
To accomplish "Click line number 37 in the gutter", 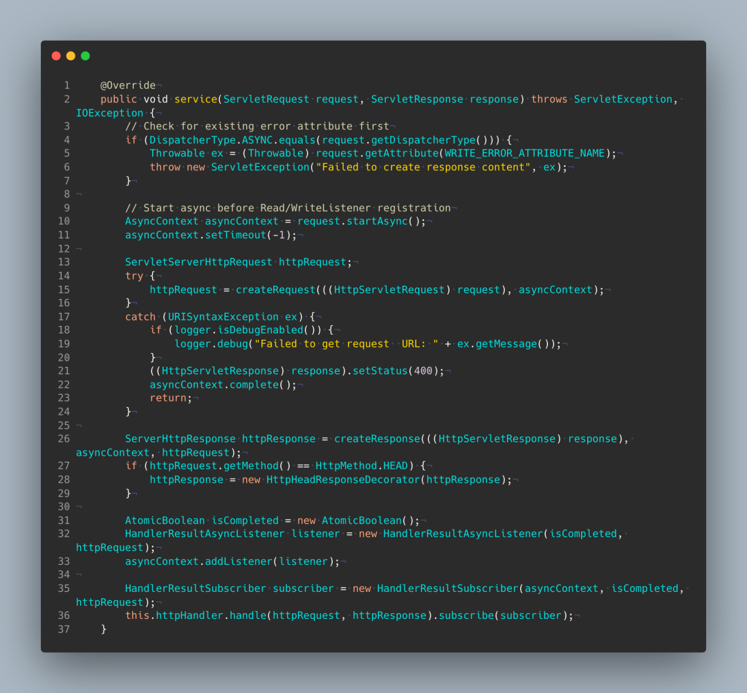I will coord(64,629).
